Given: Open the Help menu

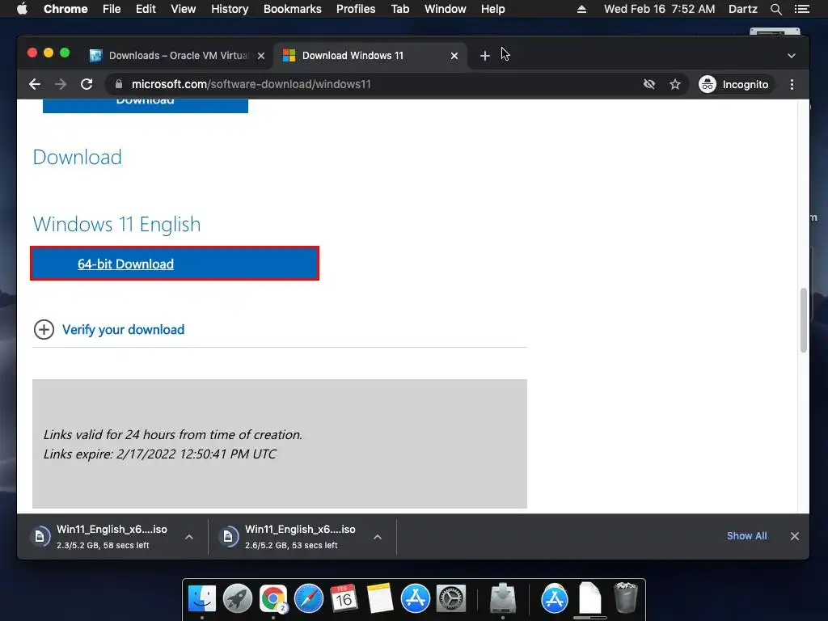Looking at the screenshot, I should tap(492, 9).
